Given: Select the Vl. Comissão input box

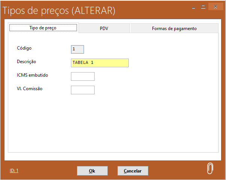Looking at the screenshot, I should [83, 90].
